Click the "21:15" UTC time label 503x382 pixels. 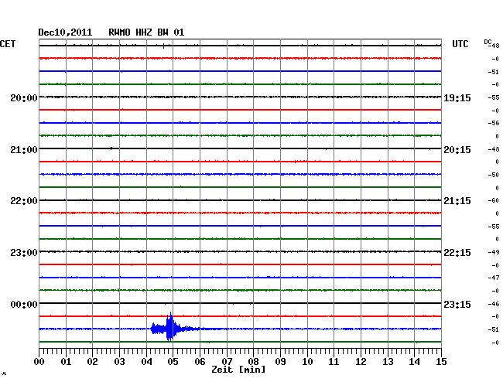coord(457,201)
